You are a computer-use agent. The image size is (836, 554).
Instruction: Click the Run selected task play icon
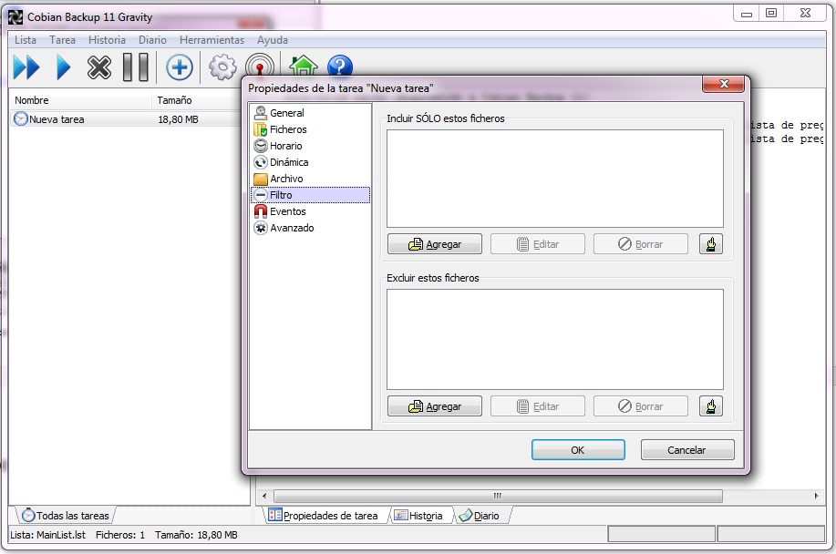[63, 67]
